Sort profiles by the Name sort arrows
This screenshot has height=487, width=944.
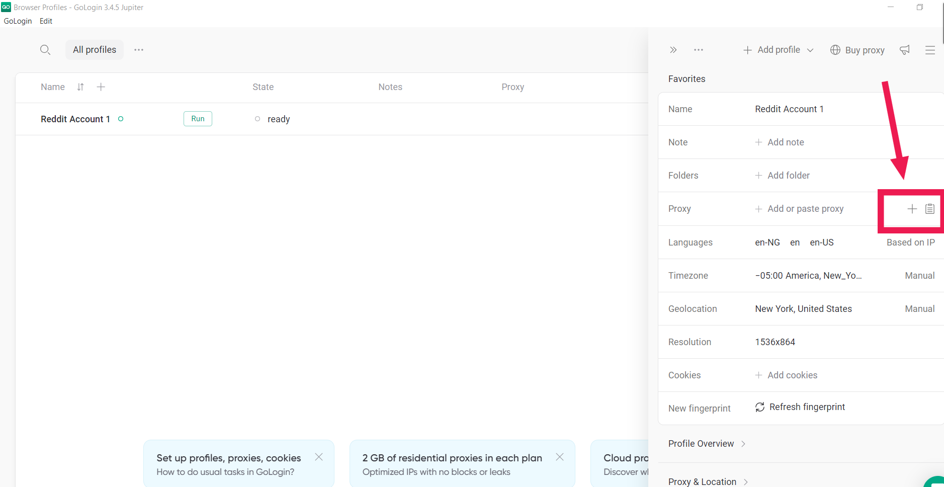(x=80, y=87)
